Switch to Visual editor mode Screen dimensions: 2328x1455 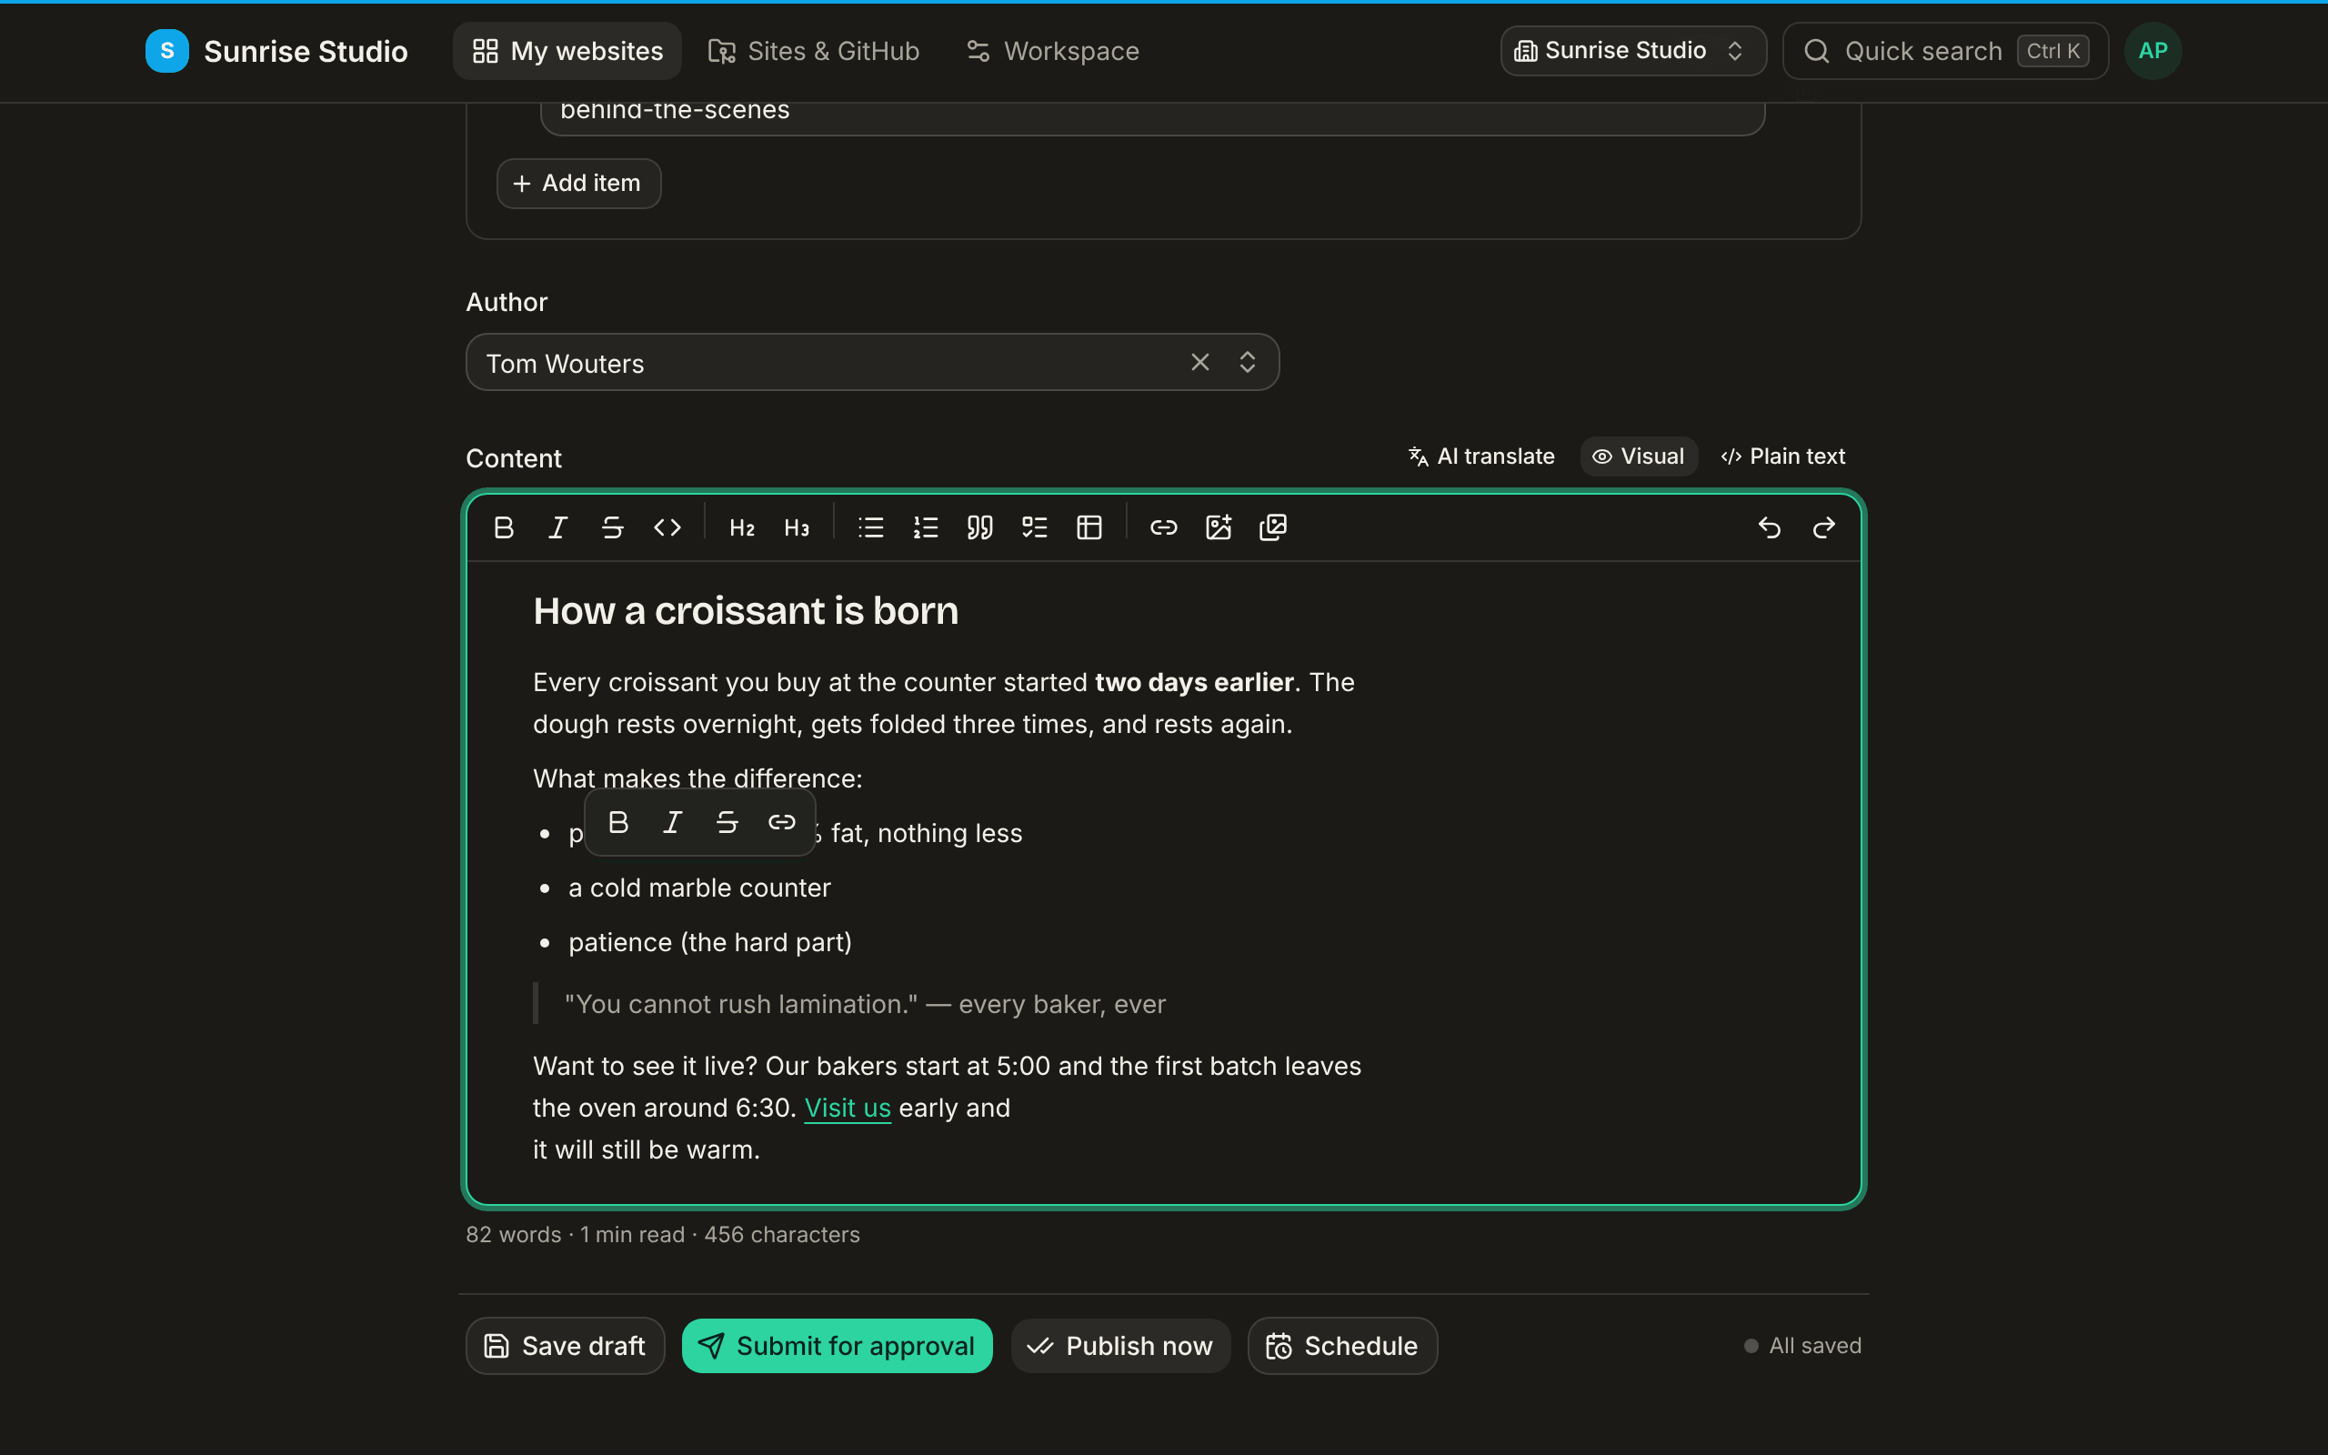tap(1639, 457)
